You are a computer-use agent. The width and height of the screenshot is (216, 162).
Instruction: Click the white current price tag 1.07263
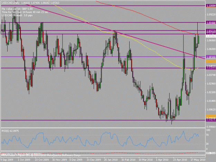pyautogui.click(x=211, y=36)
